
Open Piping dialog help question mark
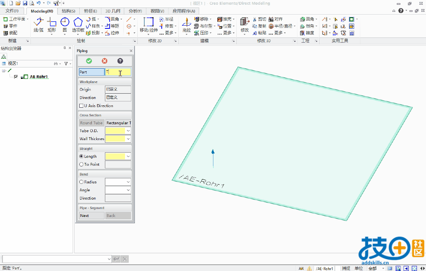pos(120,61)
